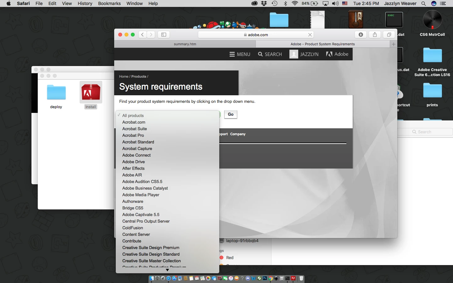Choose ColdFusion from the list
Viewport: 453px width, 283px height.
pyautogui.click(x=167, y=228)
